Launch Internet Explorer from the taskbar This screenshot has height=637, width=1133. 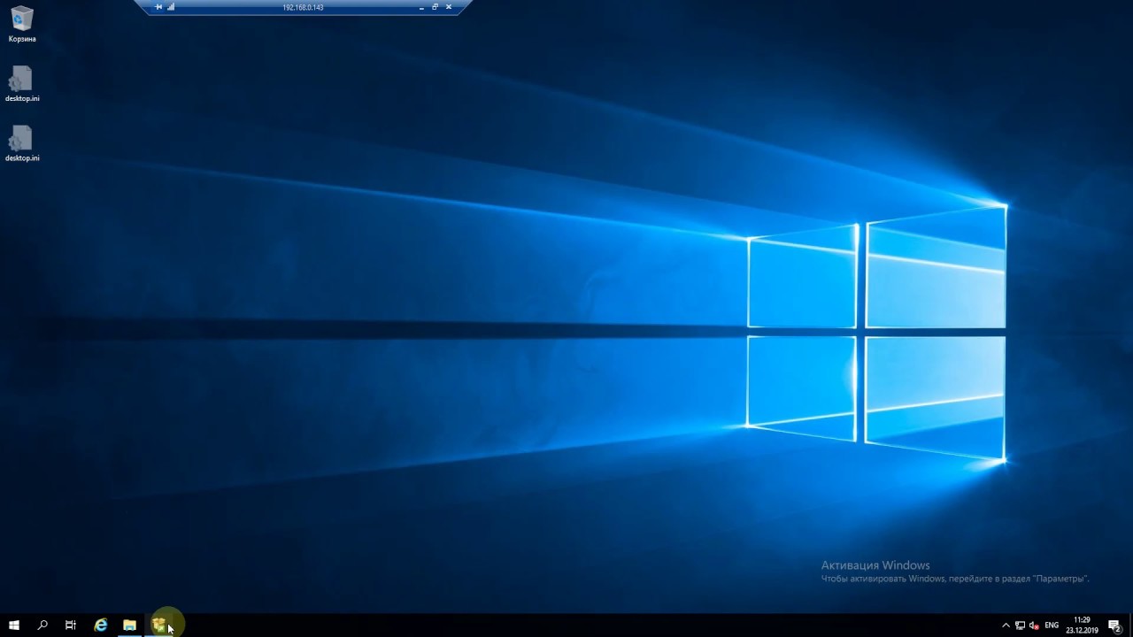pyautogui.click(x=101, y=625)
